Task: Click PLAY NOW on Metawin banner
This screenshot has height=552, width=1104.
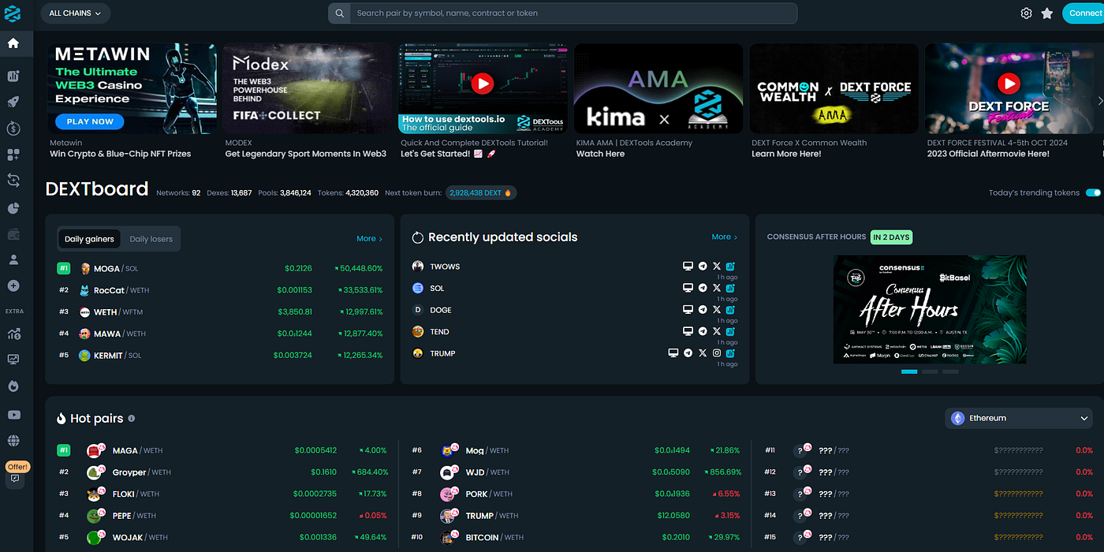Action: (90, 121)
